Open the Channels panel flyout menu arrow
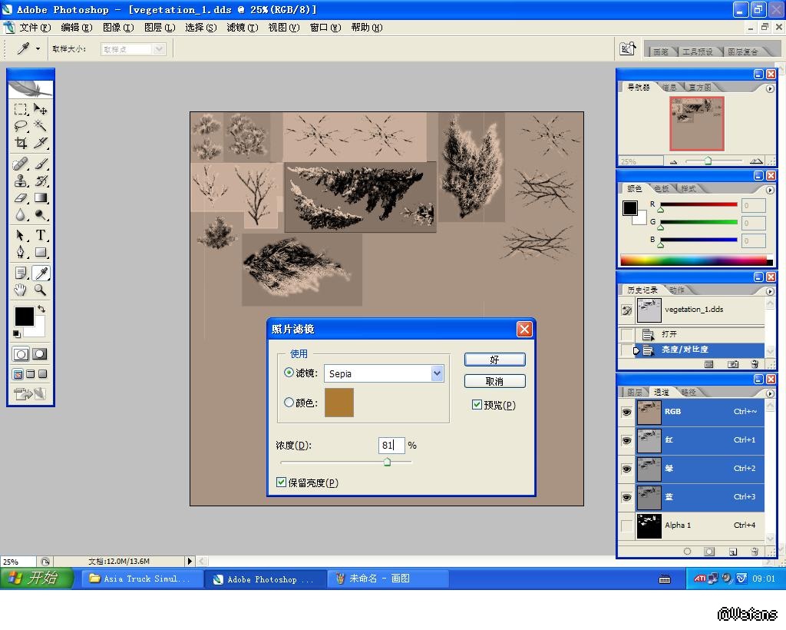This screenshot has height=630, width=786. click(770, 392)
